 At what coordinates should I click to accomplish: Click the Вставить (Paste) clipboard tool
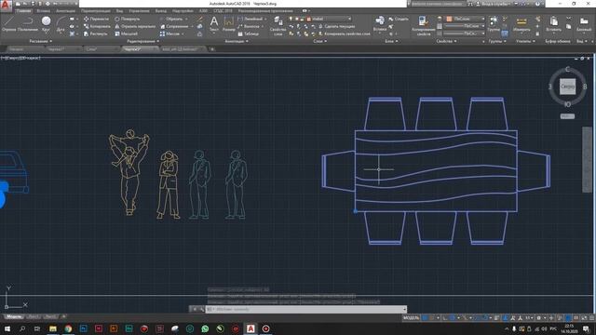(553, 24)
